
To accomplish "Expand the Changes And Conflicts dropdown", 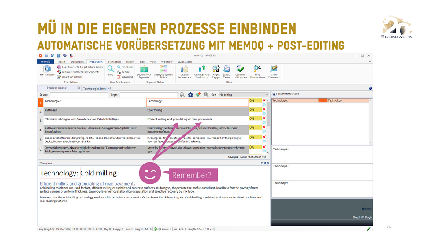I will pos(201,71).
